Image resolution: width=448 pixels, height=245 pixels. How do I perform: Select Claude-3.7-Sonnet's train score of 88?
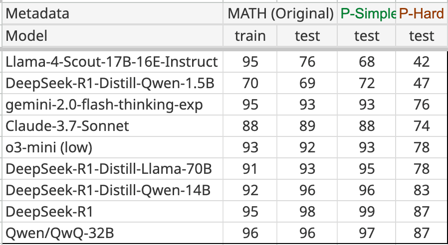pyautogui.click(x=250, y=126)
